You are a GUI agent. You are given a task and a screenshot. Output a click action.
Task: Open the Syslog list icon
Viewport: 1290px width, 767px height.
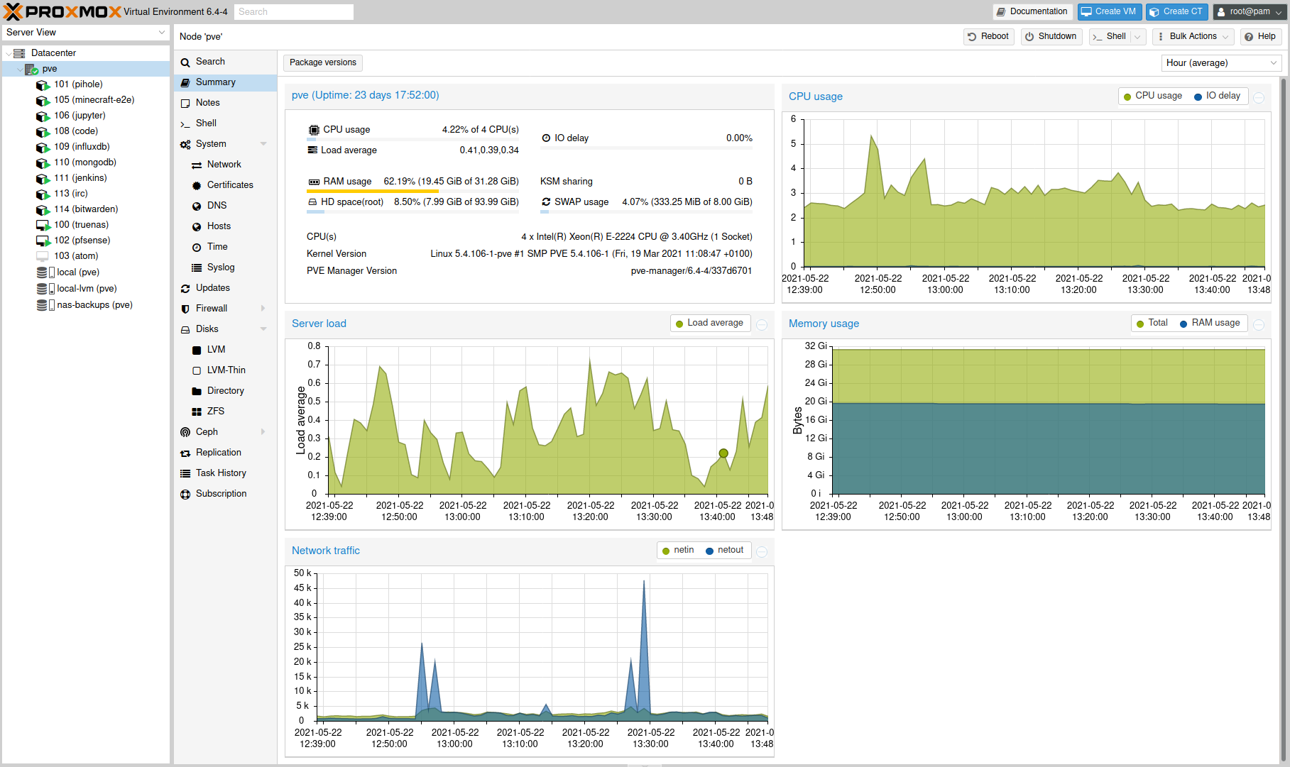coord(197,268)
